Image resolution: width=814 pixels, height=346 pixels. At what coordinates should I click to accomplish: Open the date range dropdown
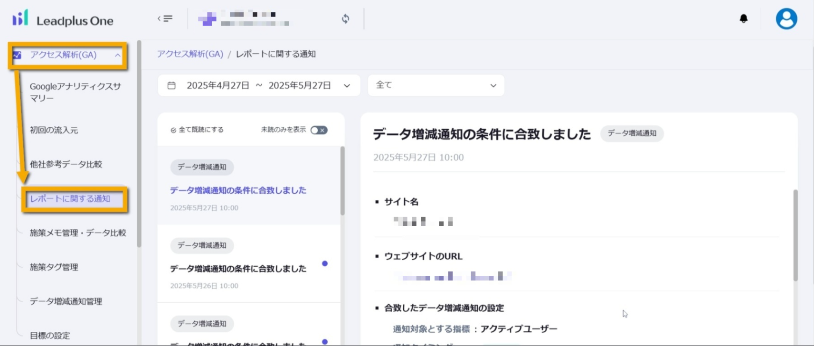[x=347, y=86]
